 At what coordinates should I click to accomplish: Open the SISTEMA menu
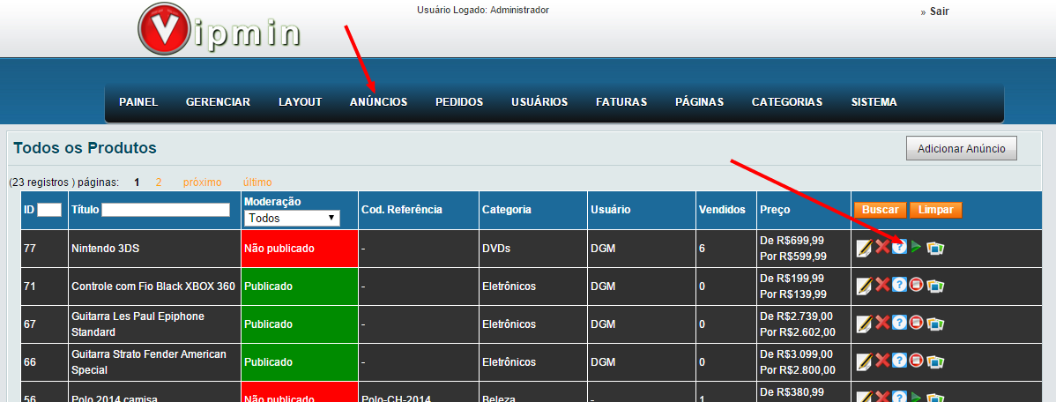click(x=874, y=102)
